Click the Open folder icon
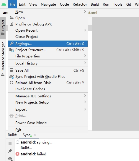139x161 pixels. (x=12, y=18)
